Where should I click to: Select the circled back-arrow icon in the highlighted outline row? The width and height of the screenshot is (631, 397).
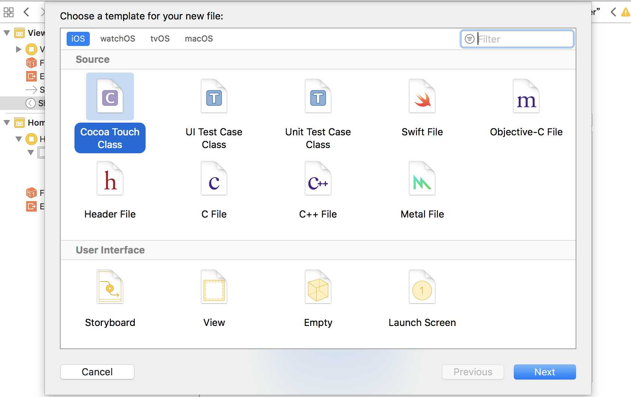[31, 103]
